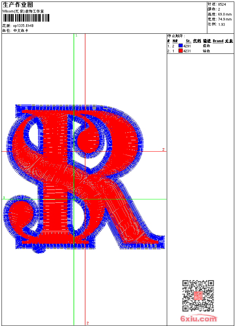This screenshot has width=235, height=326.
Task: Click the file name xp1335.EMB
Action: (x=23, y=25)
